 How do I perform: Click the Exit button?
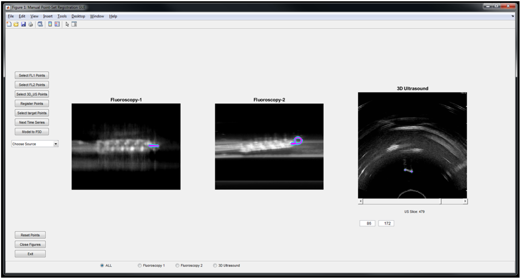tap(30, 254)
